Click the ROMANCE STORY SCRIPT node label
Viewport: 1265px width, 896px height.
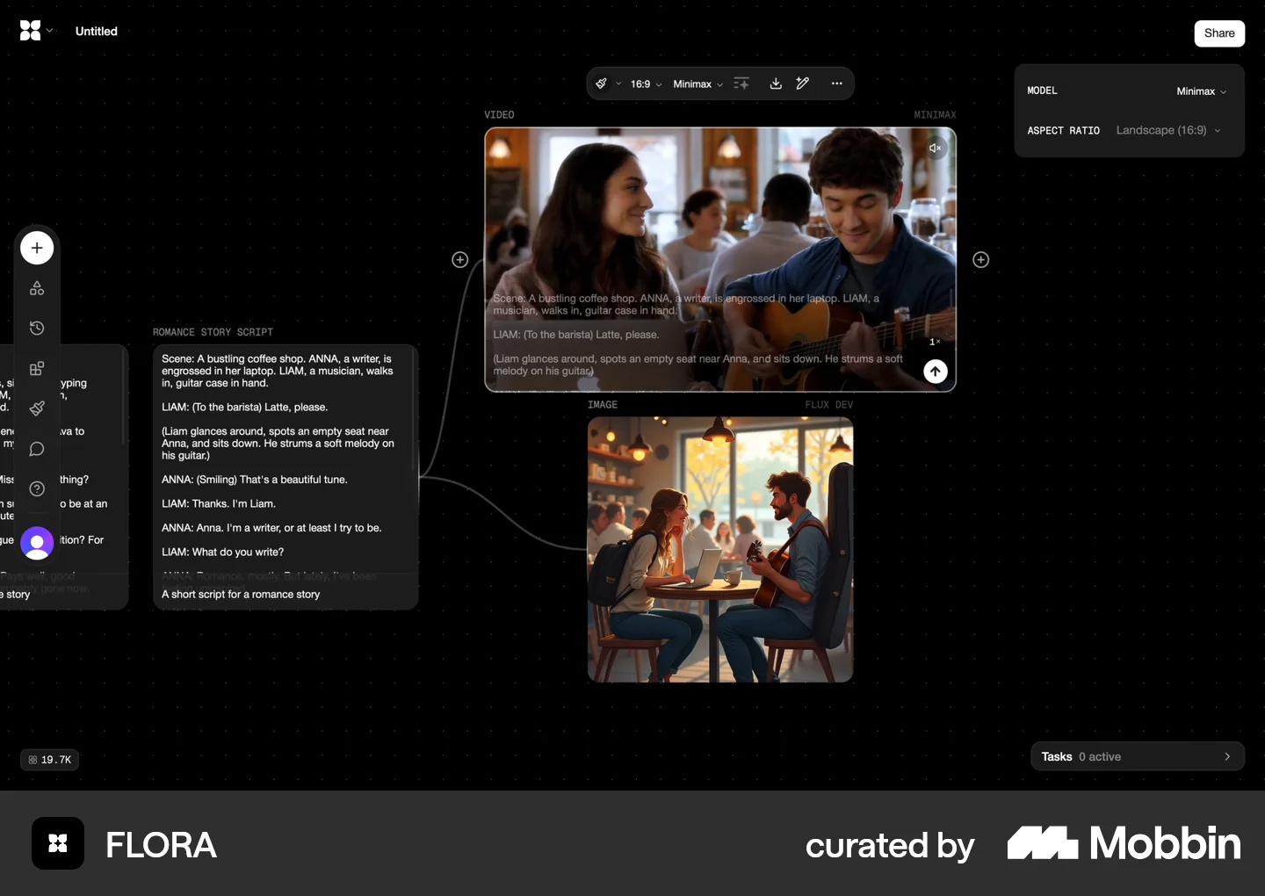[x=213, y=332]
